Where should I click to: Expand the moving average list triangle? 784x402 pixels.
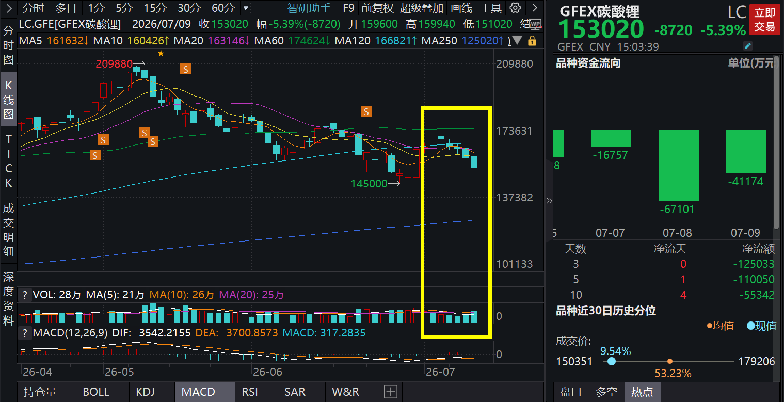pyautogui.click(x=518, y=41)
